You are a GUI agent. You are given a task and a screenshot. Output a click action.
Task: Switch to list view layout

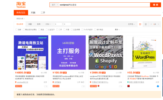(x=146, y=24)
